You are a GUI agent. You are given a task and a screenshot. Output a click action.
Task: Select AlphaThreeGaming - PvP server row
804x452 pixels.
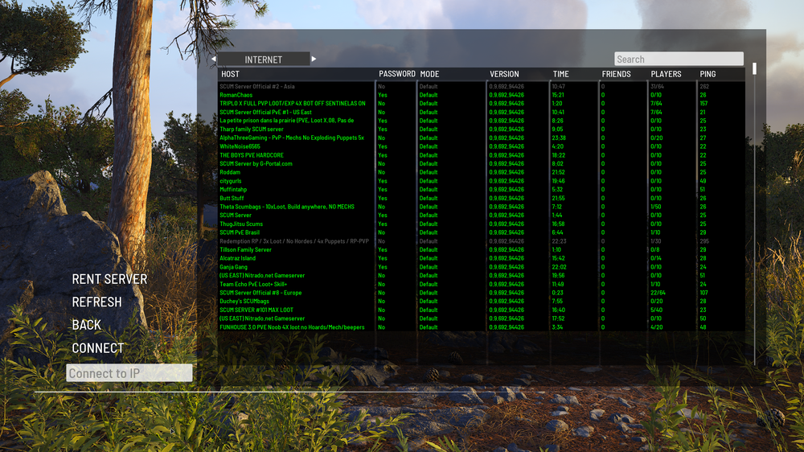[481, 138]
